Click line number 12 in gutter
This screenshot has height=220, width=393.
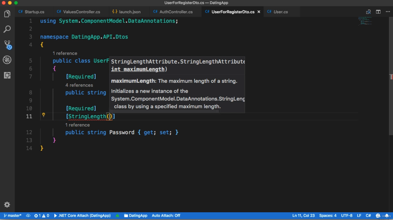coord(29,132)
